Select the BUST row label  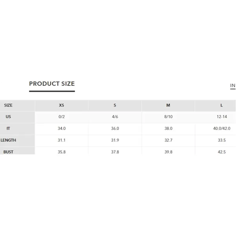click(8, 152)
